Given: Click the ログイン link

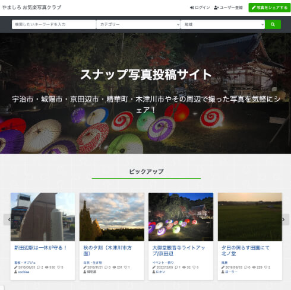Looking at the screenshot, I should [200, 8].
